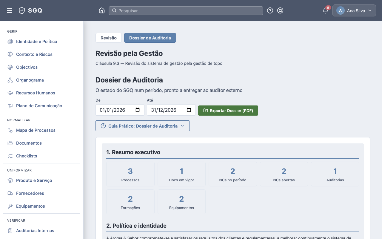Click the Pesquisar search field
Screen dimensions: 382x239
[x=186, y=10]
